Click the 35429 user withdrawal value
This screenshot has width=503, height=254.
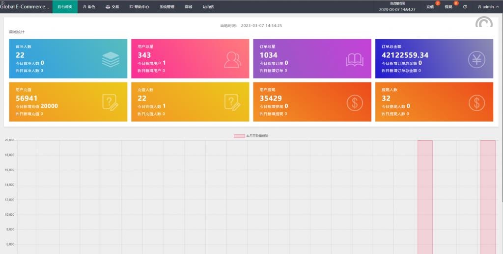pyautogui.click(x=271, y=99)
